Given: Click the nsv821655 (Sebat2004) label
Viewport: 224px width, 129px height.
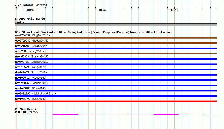Looking at the screenshot, I should [x=31, y=46].
